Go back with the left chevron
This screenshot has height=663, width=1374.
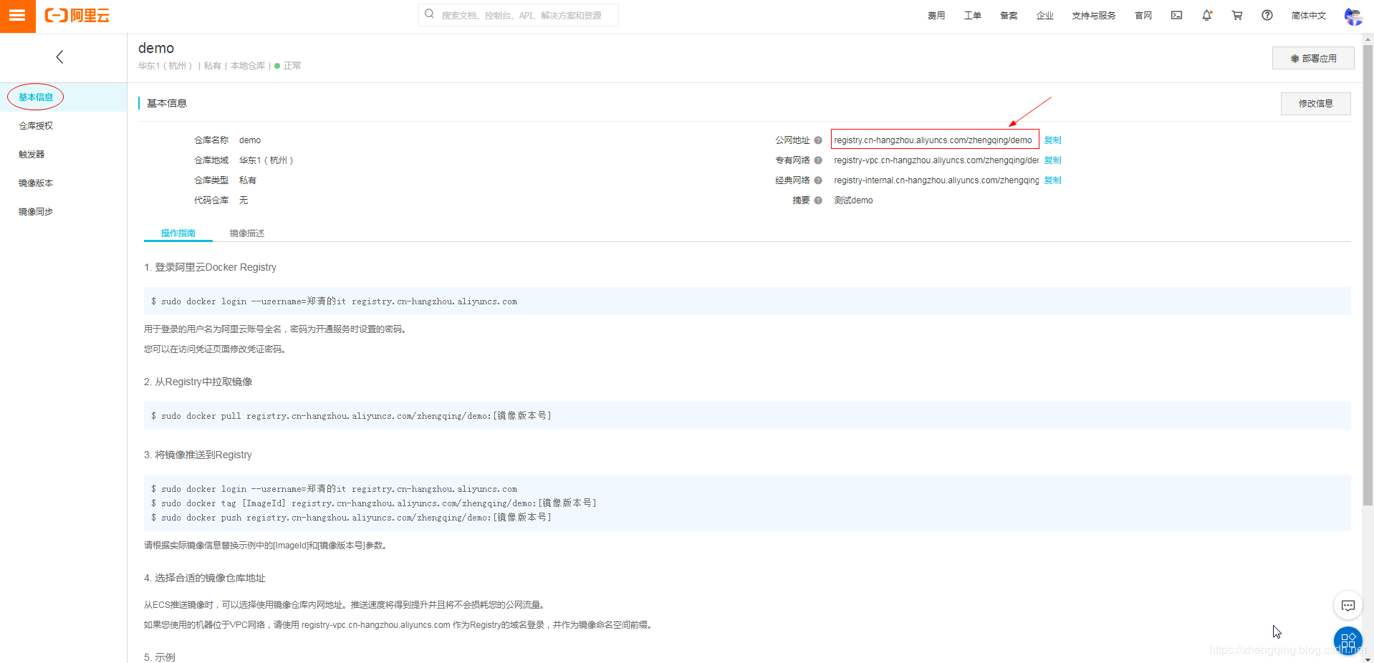point(59,57)
